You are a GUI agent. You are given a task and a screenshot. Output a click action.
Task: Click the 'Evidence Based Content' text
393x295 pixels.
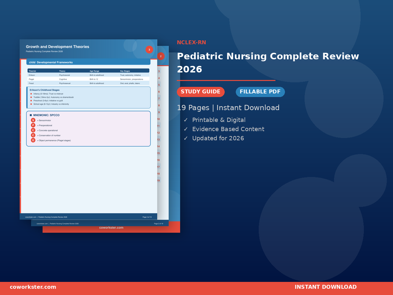pos(228,129)
